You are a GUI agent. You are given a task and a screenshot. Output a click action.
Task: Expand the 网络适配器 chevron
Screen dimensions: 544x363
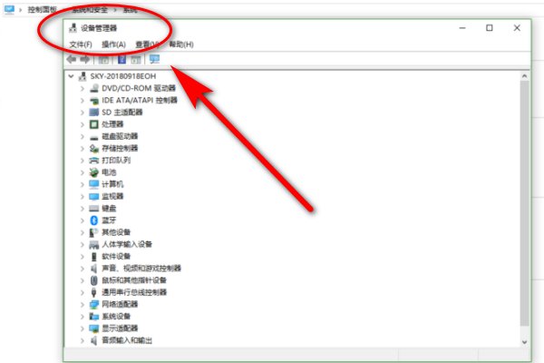pyautogui.click(x=83, y=304)
